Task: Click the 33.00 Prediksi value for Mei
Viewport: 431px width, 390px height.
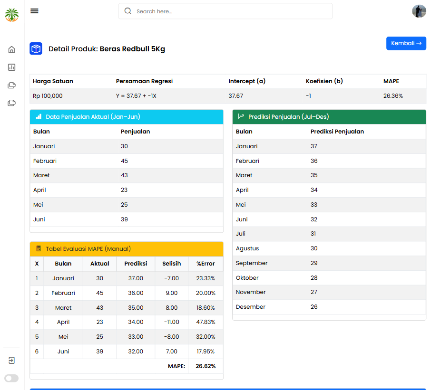Action: (136, 337)
